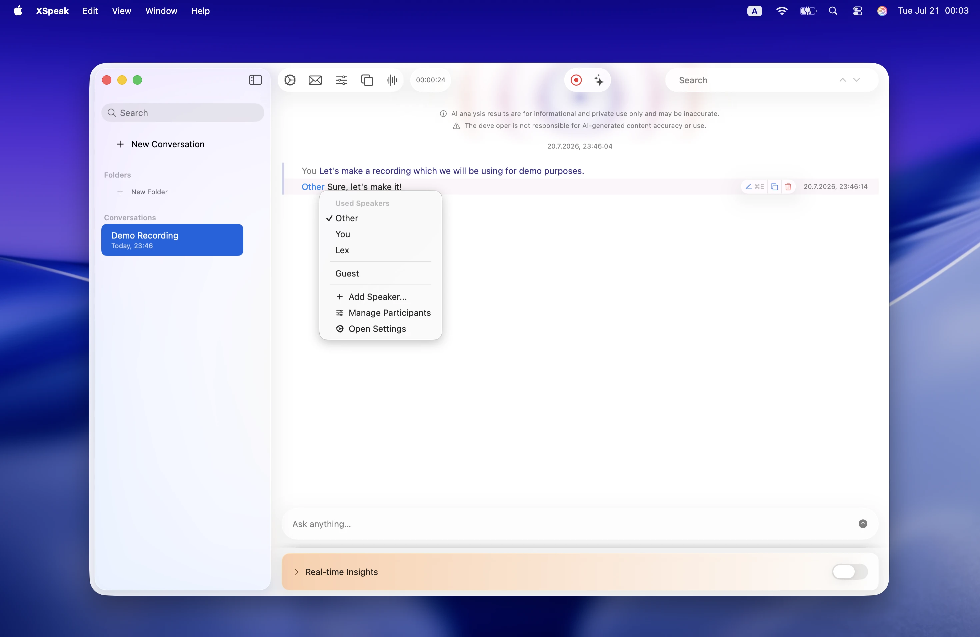Click the menu bar date and time

(933, 11)
